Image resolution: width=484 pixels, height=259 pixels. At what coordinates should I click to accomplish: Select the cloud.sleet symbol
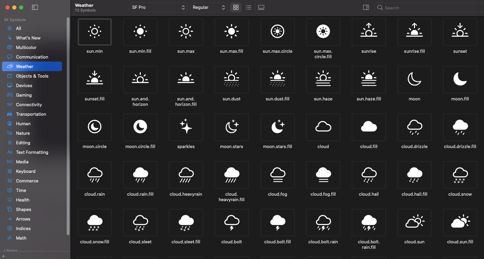point(140,223)
